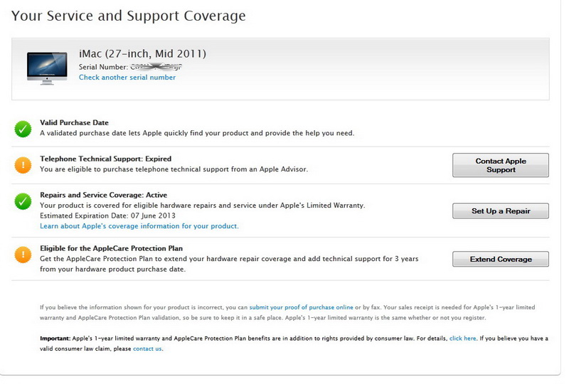569x384 pixels.
Task: Open the 'contact us' link
Action: pos(147,348)
